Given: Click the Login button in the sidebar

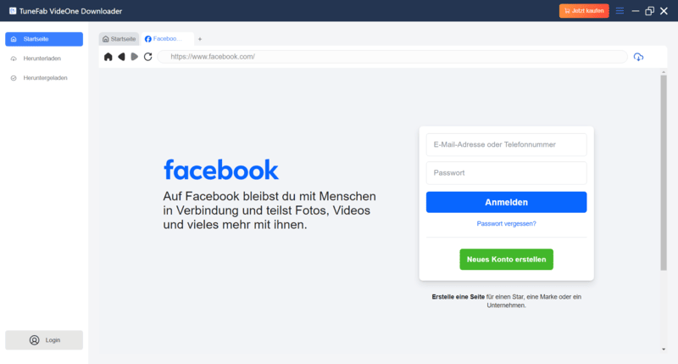Looking at the screenshot, I should pos(44,340).
